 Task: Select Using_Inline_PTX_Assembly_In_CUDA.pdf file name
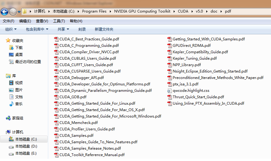[x=208, y=103]
